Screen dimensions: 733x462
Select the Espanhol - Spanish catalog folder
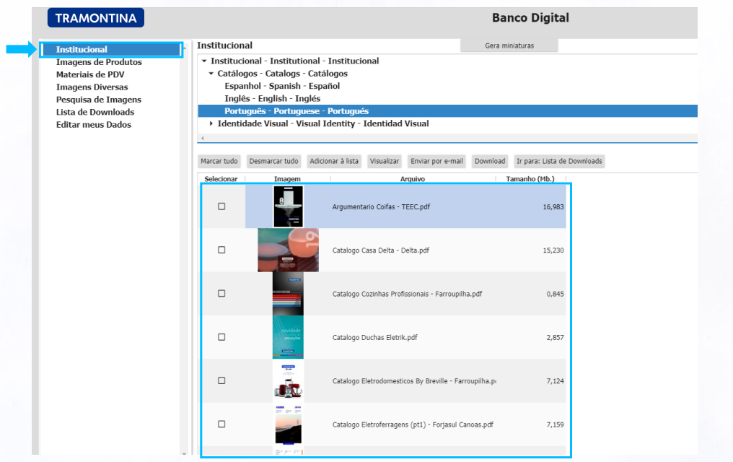pos(282,86)
